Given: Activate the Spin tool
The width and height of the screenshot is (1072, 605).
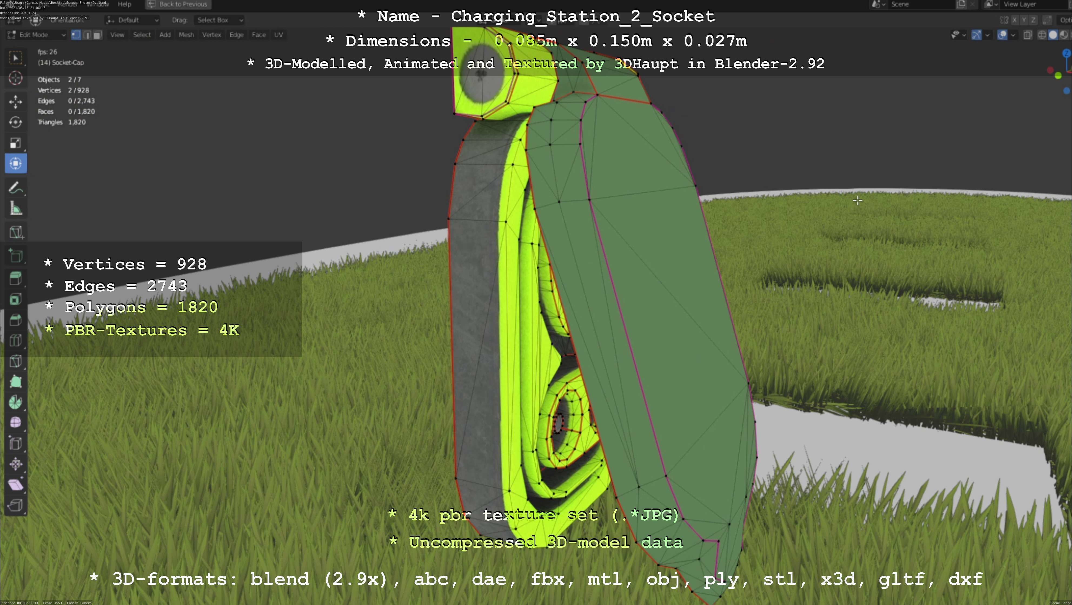Looking at the screenshot, I should pos(15,402).
